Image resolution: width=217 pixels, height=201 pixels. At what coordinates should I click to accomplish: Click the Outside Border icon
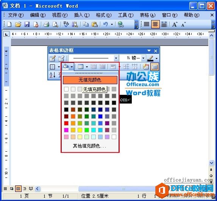click(x=52, y=67)
